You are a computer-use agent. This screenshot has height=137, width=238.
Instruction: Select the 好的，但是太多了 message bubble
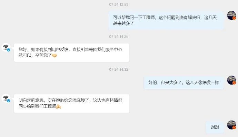[184, 83]
